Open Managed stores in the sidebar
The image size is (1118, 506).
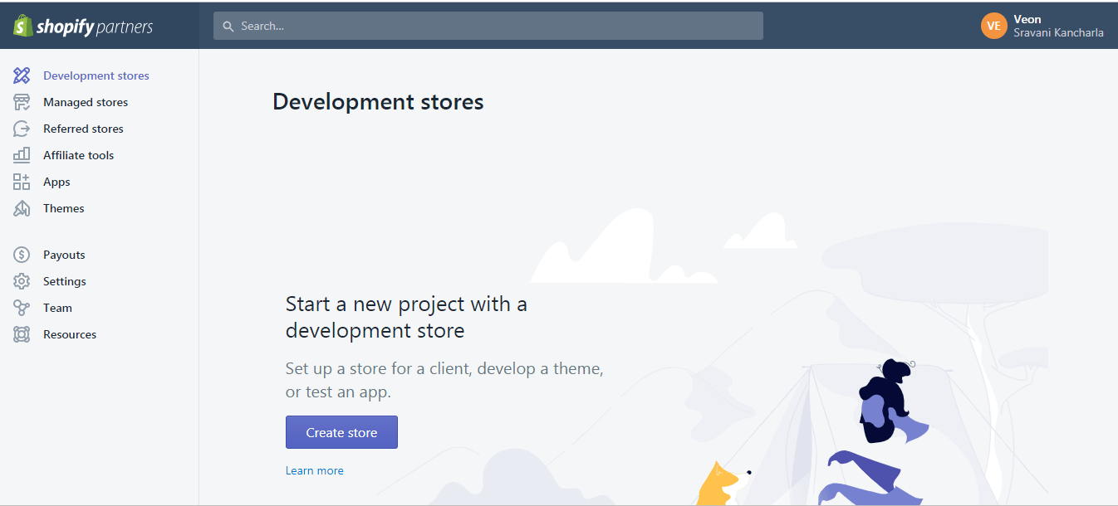click(x=86, y=102)
